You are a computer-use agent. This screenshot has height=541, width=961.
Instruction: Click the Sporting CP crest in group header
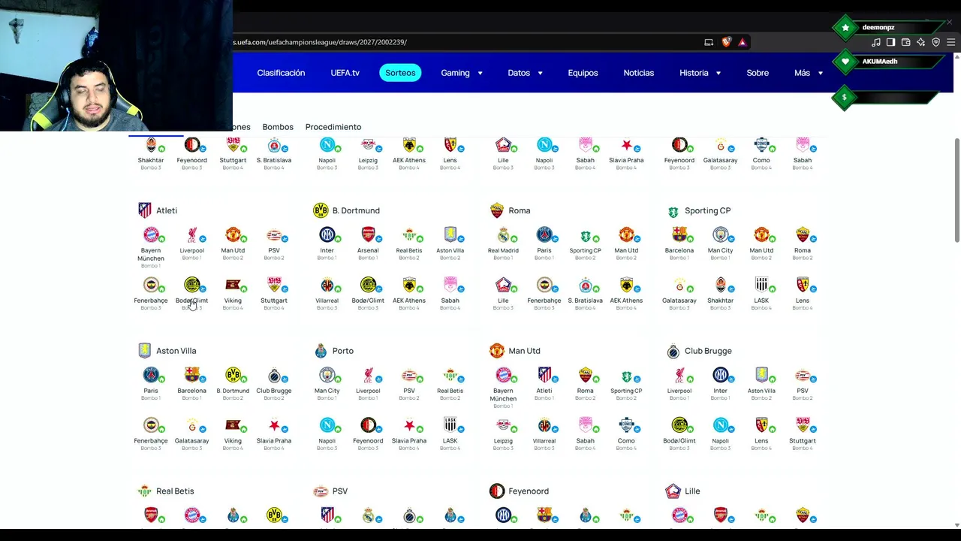coord(673,211)
